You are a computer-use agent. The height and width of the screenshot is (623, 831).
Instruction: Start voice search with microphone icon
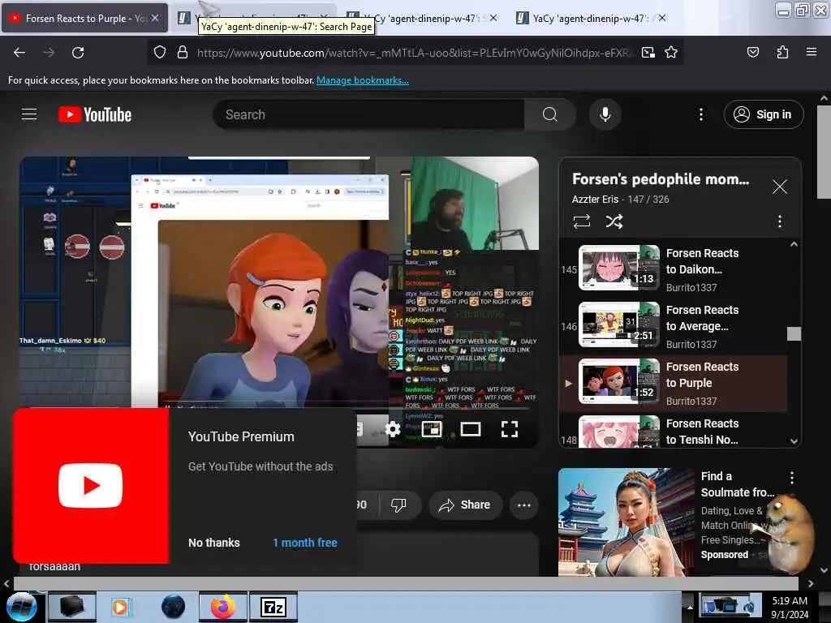click(x=605, y=114)
